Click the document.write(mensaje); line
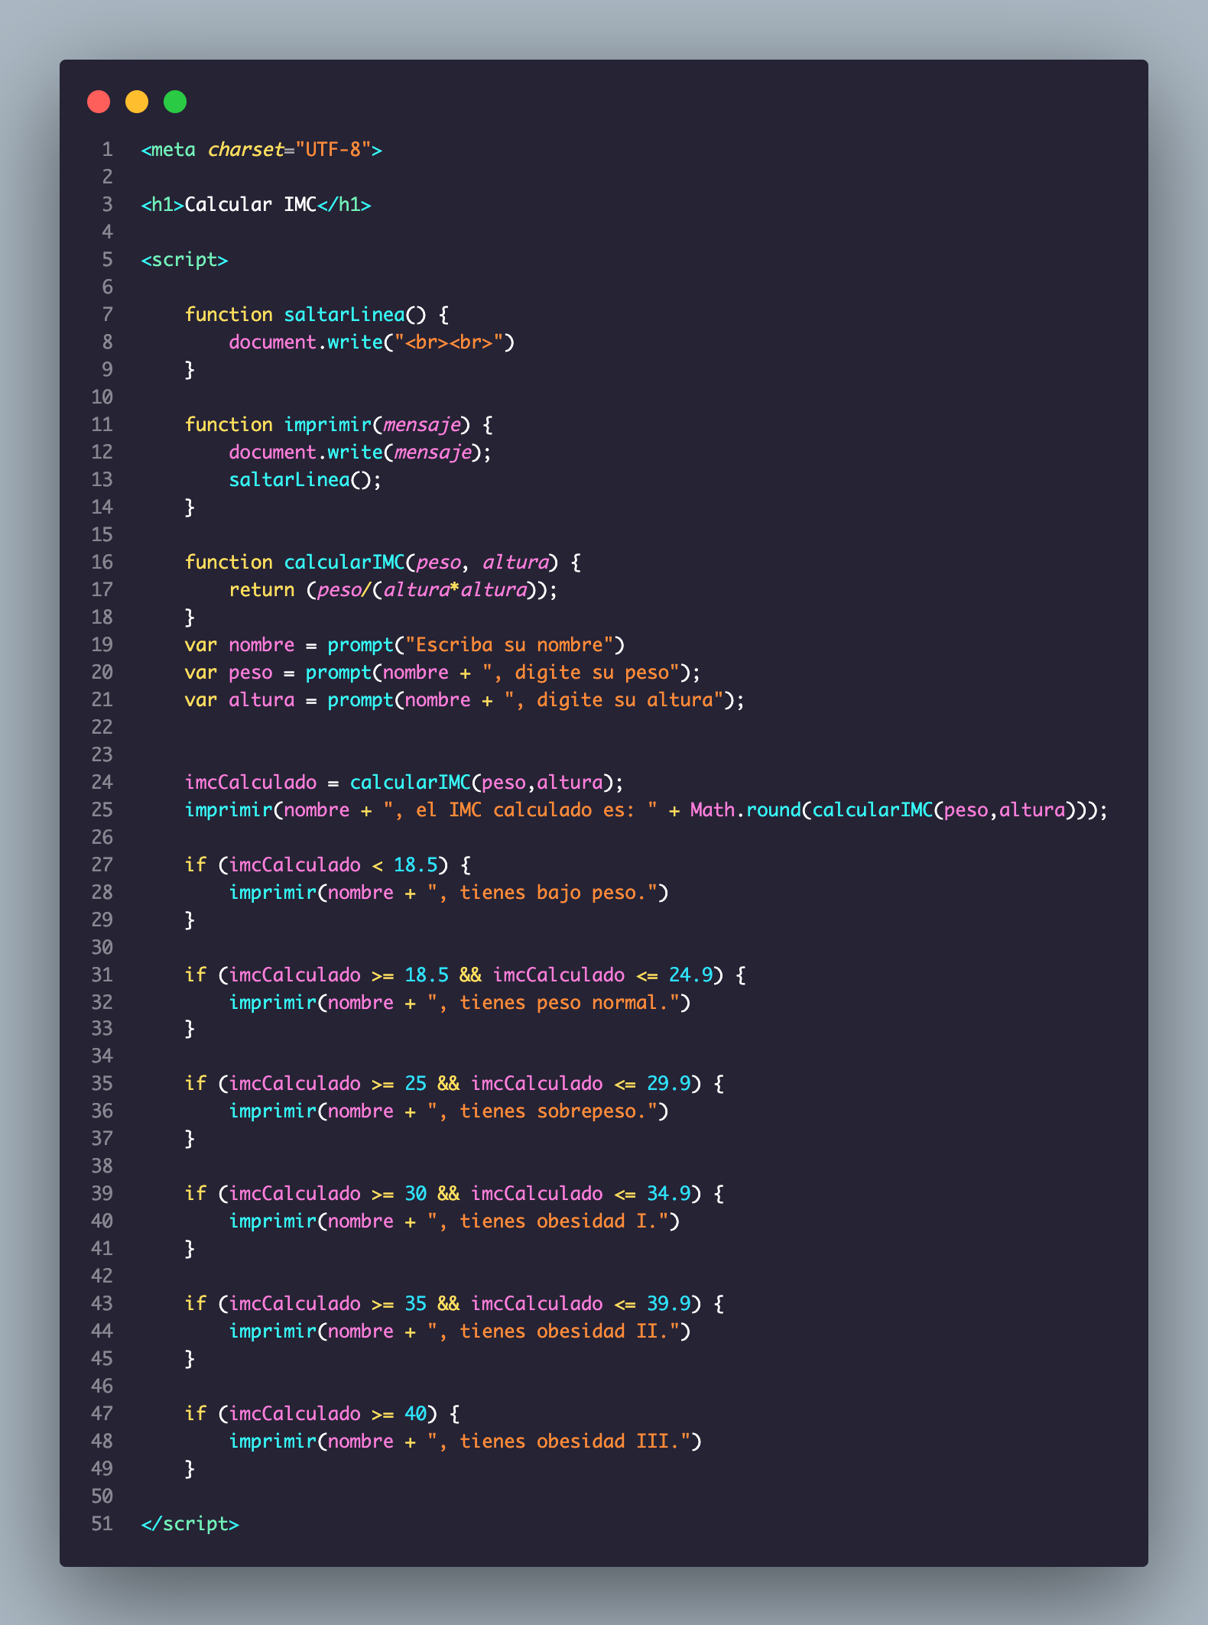Image resolution: width=1208 pixels, height=1625 pixels. point(360,452)
